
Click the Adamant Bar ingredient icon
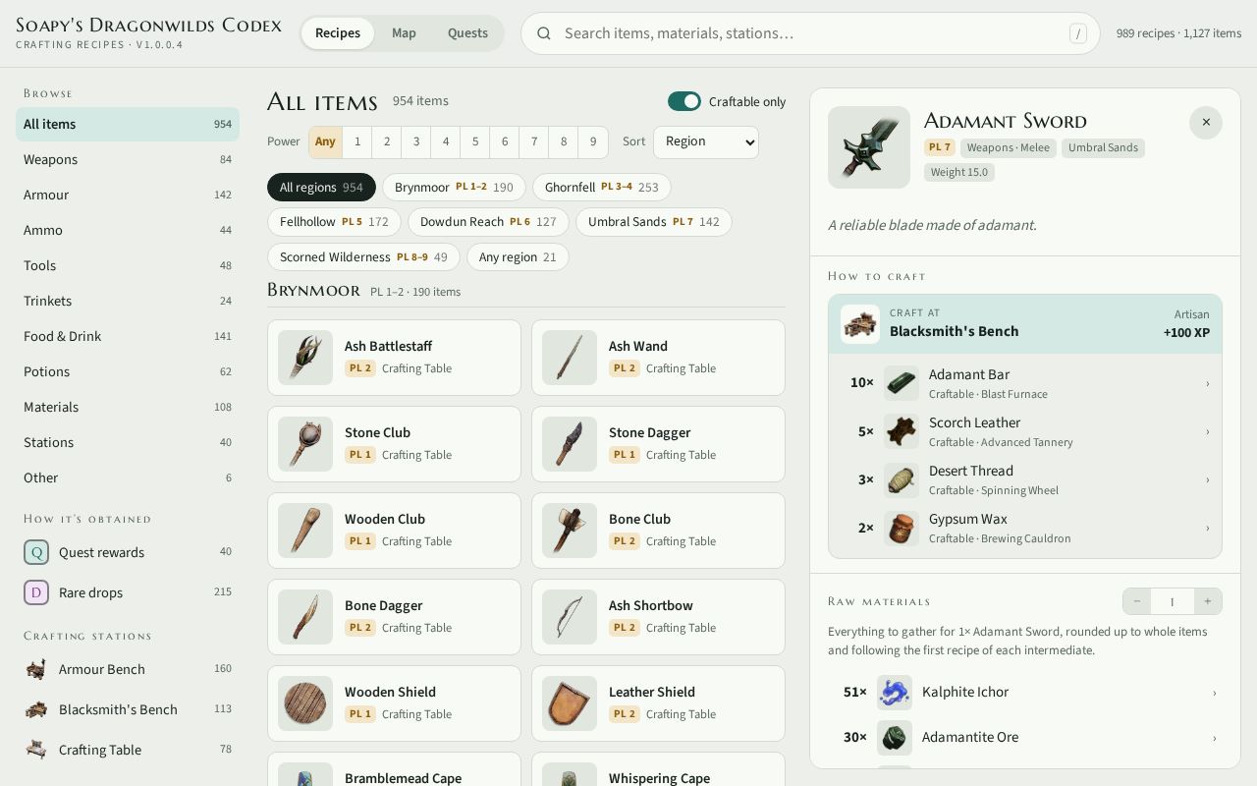pyautogui.click(x=902, y=383)
